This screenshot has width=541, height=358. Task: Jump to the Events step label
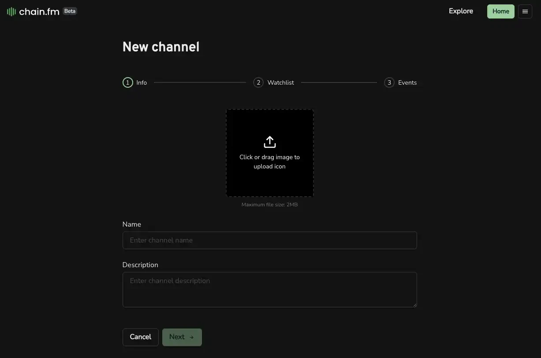407,82
